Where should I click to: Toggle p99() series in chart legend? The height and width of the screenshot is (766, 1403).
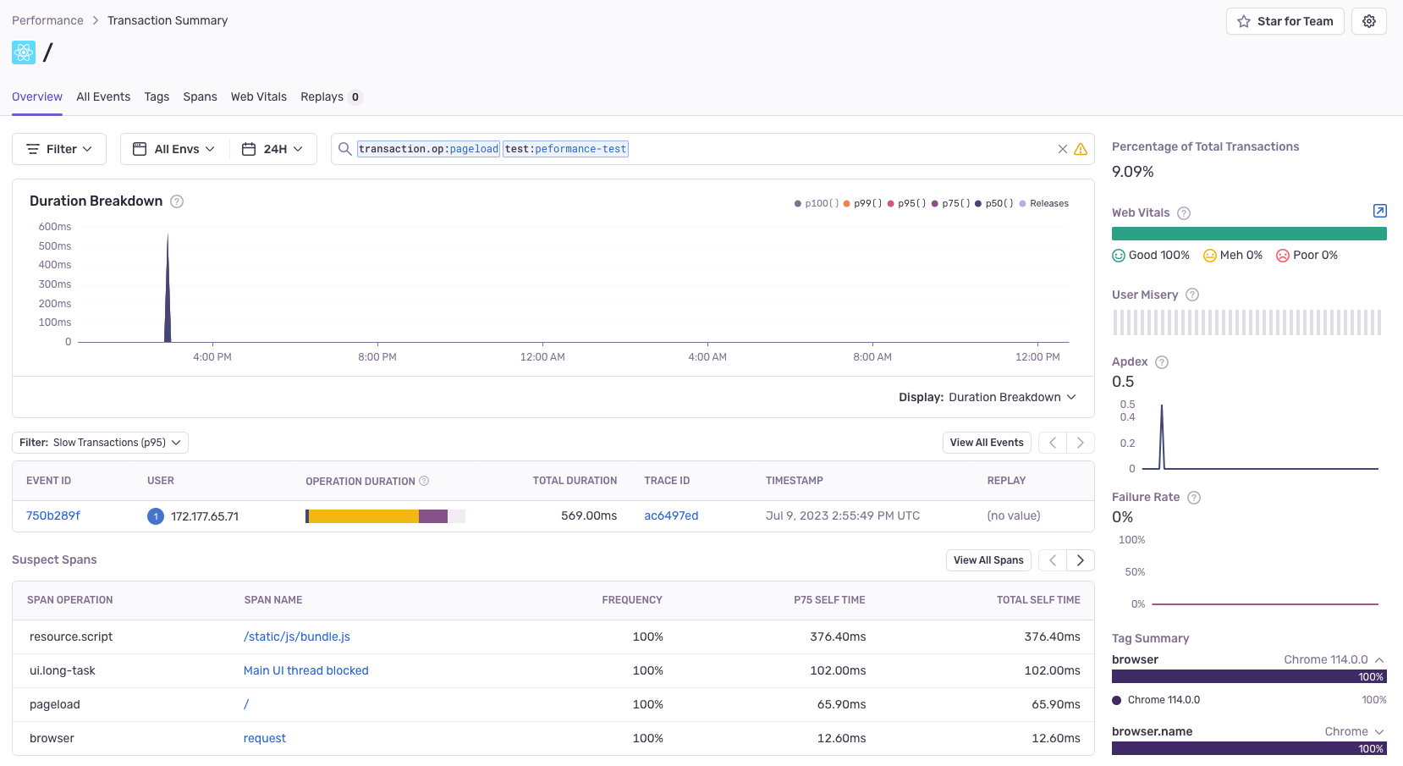(x=863, y=204)
